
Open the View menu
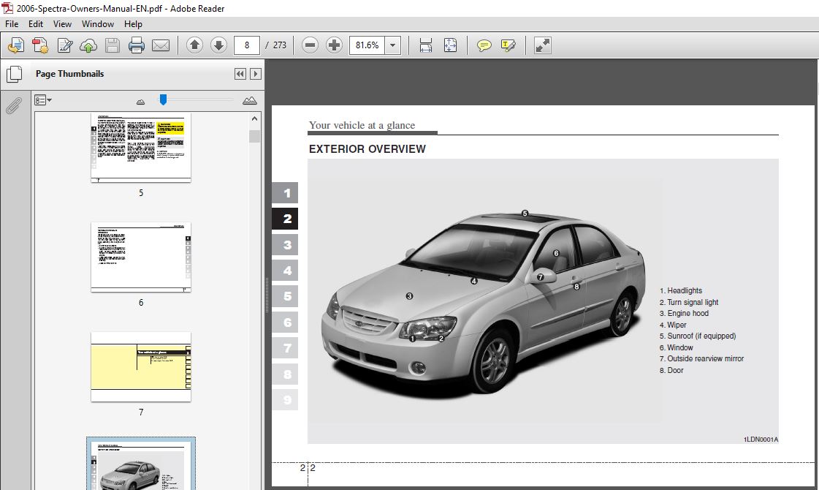pos(62,24)
